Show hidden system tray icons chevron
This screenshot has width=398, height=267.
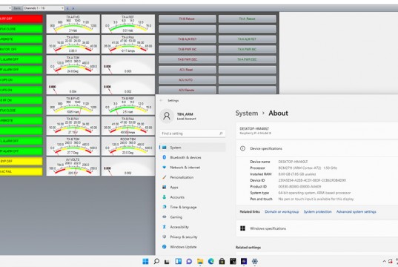384,261
